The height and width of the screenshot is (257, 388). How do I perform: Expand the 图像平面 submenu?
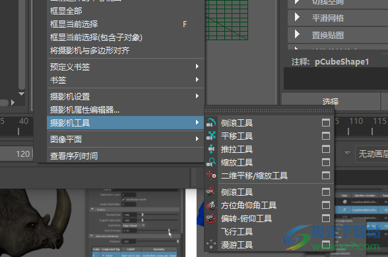125,139
